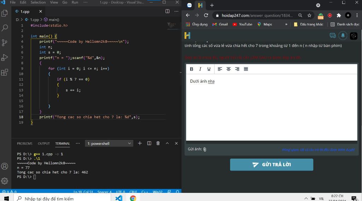This screenshot has width=362, height=201.
Task: Open the terminal selector 1: powershell dropdown
Action: 109,143
